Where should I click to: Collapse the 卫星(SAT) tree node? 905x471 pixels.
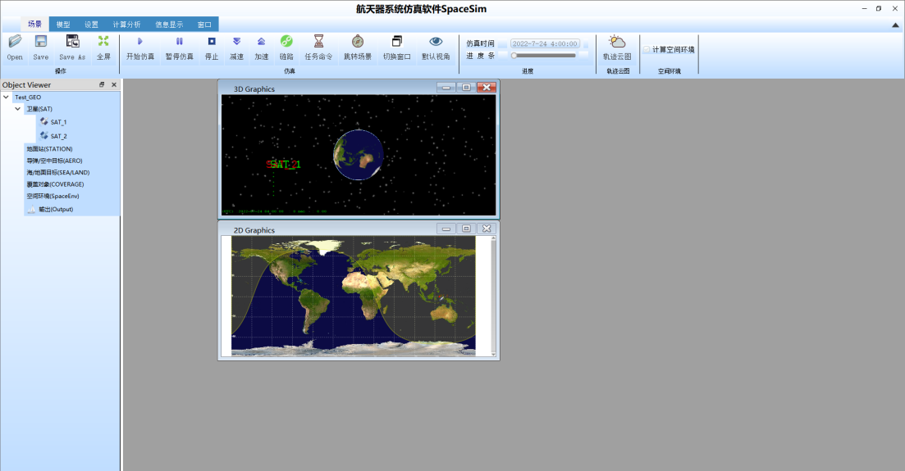tap(17, 109)
